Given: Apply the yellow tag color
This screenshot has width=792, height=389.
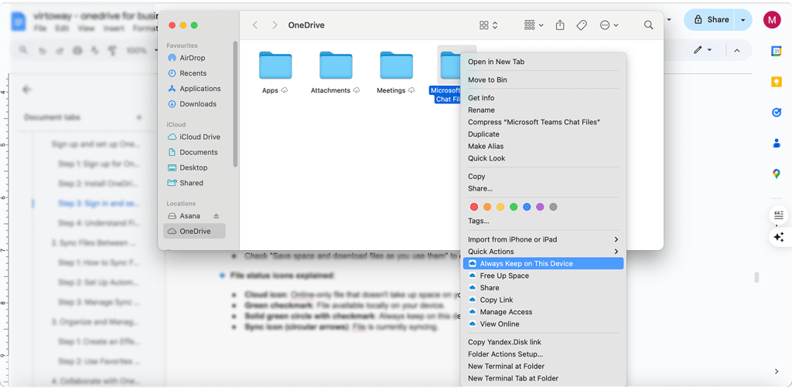Looking at the screenshot, I should 500,207.
